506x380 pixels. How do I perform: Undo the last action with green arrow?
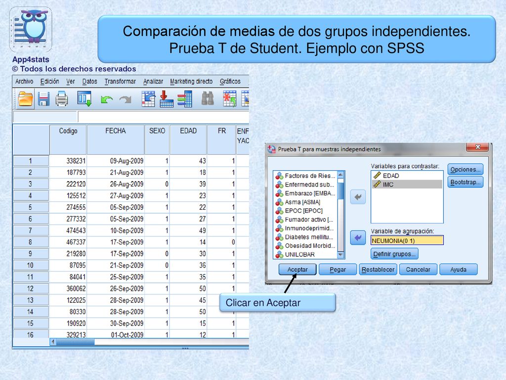coord(107,99)
